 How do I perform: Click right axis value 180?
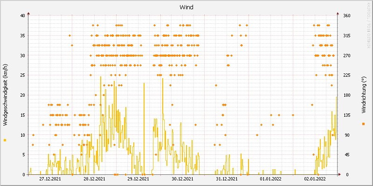pyautogui.click(x=347, y=95)
